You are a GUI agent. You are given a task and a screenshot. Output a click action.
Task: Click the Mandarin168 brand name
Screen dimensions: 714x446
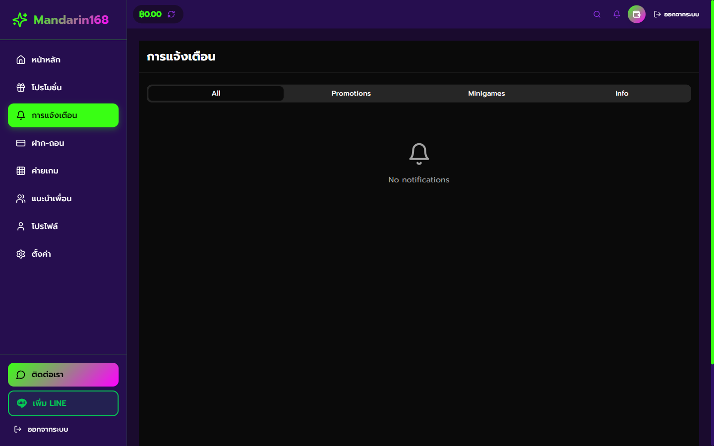[x=71, y=20]
